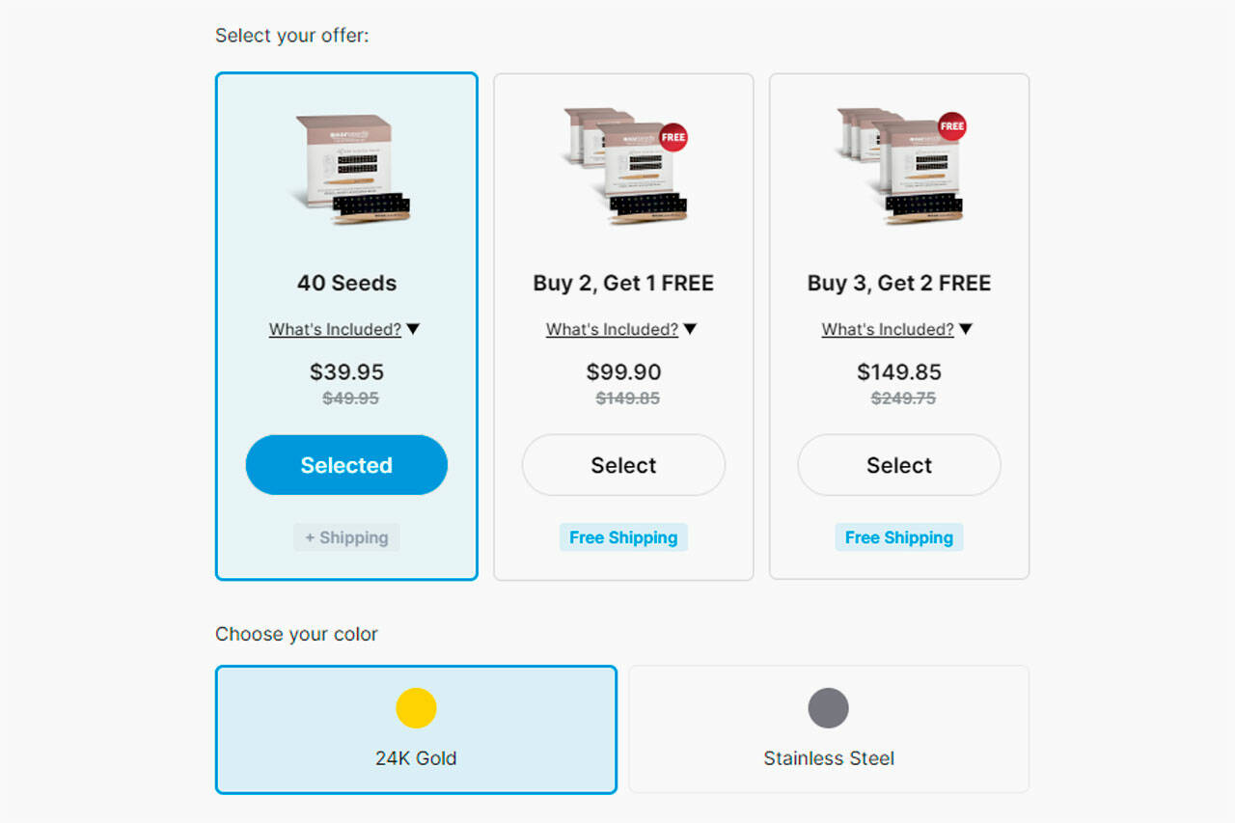Click Free Shipping badge on Buy 2 offer
The height and width of the screenshot is (823, 1235).
[x=623, y=537]
